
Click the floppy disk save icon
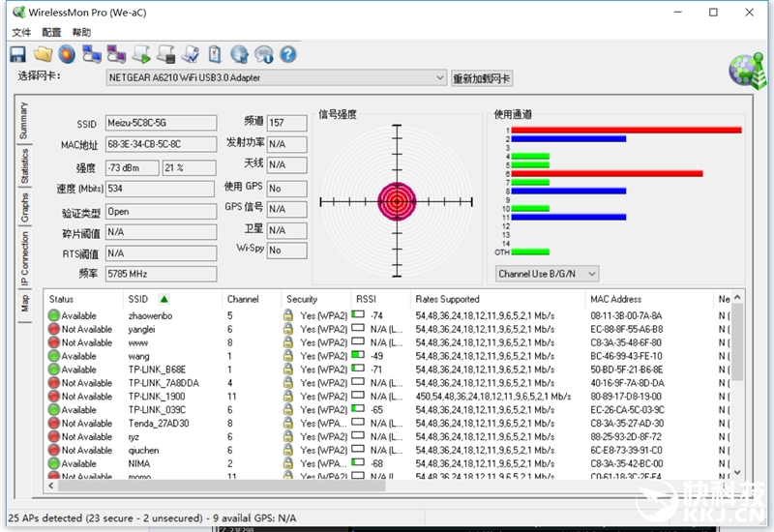tap(18, 54)
